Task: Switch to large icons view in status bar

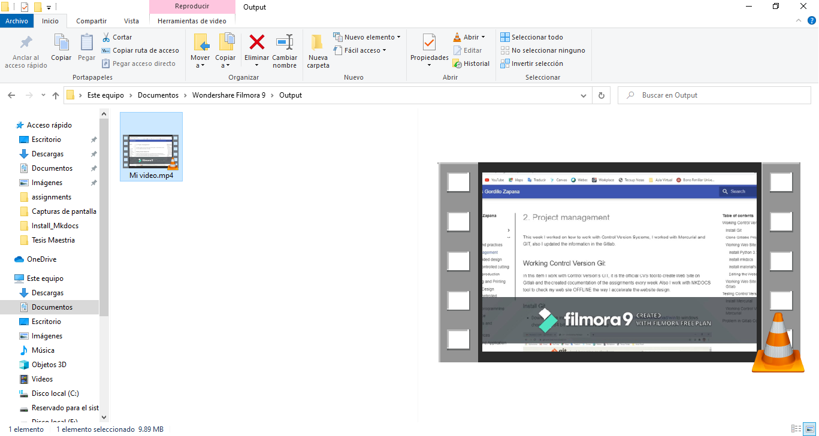Action: point(809,429)
